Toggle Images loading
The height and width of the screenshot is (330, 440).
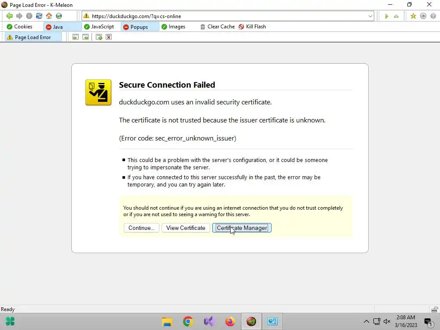(174, 27)
